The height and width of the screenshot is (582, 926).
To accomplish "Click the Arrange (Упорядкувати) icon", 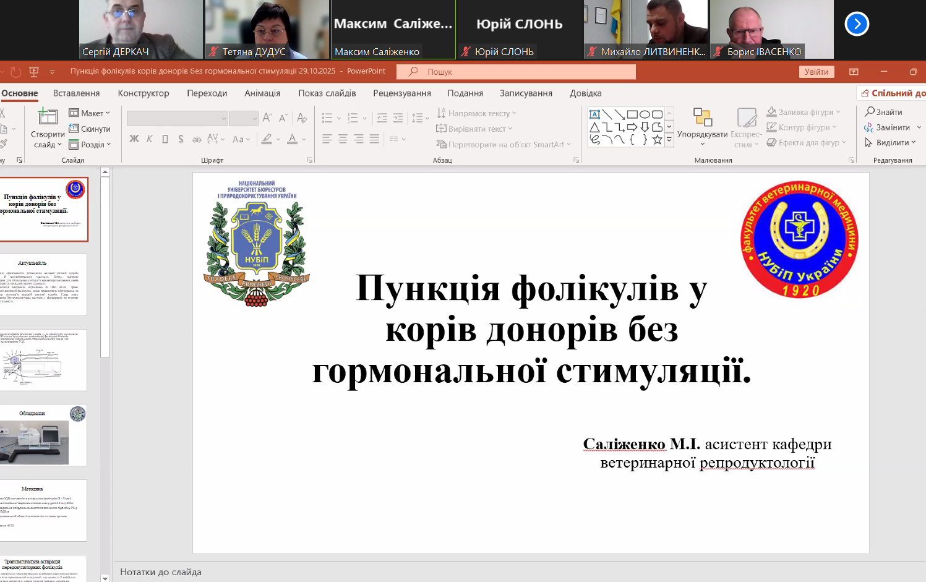I will (x=702, y=118).
